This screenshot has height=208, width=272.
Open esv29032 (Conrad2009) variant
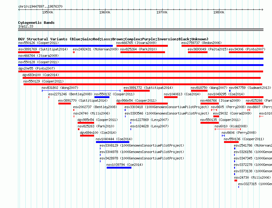click(232, 113)
